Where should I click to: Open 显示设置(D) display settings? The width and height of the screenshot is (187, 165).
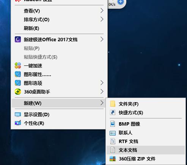(x=59, y=115)
